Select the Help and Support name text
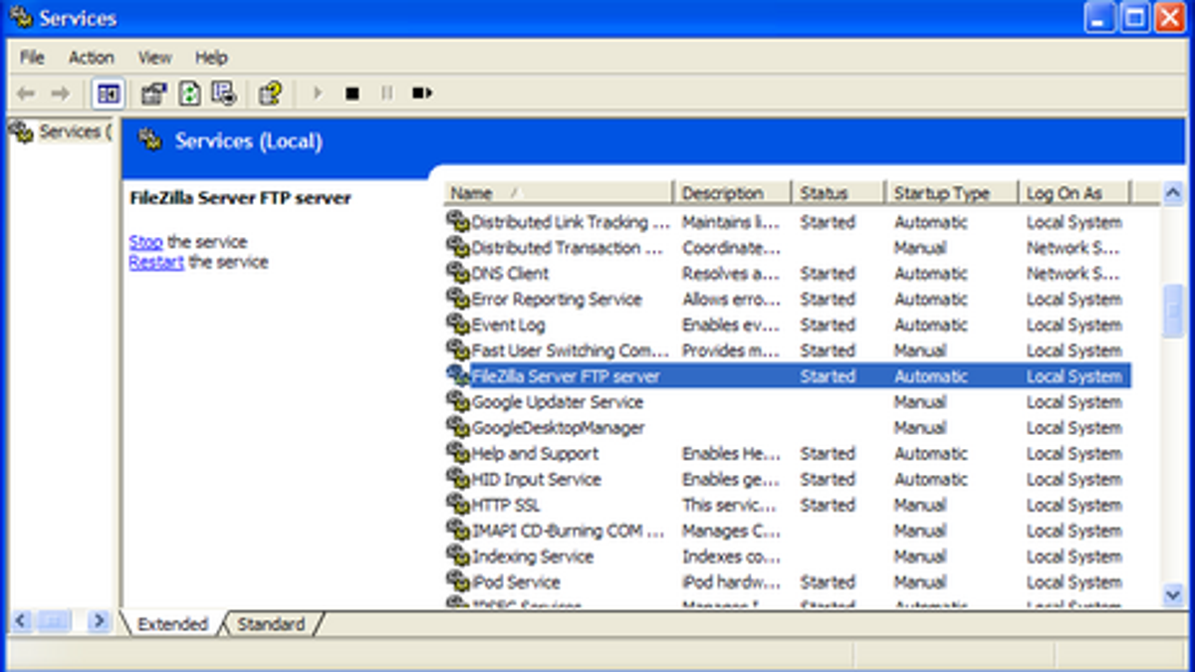This screenshot has height=672, width=1195. click(536, 454)
